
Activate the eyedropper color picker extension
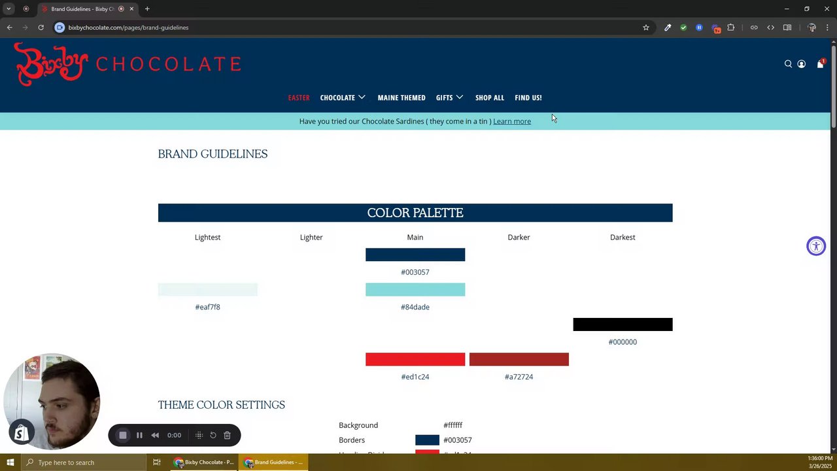[x=668, y=27]
